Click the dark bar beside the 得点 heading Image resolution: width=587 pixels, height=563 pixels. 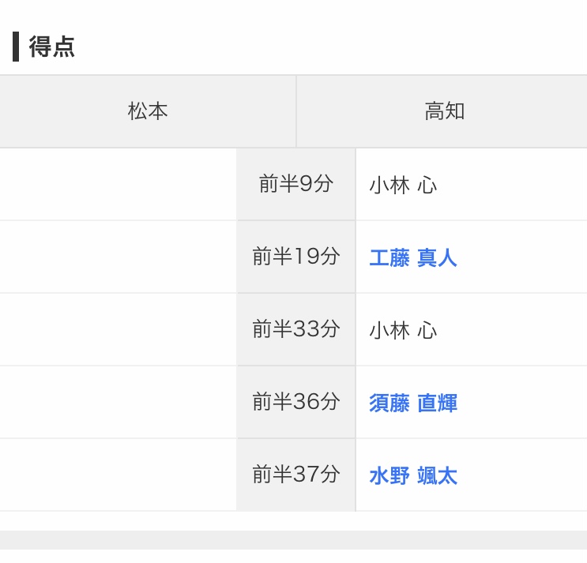pyautogui.click(x=16, y=47)
